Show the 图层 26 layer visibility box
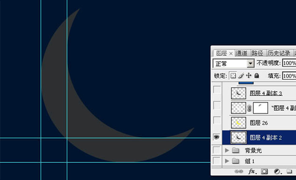The height and width of the screenshot is (180, 296). (x=217, y=122)
